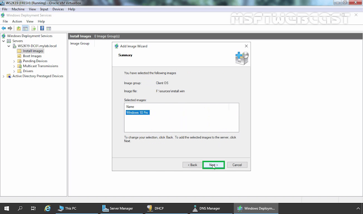Expand the Multicast Transmissions node
This screenshot has width=363, height=214.
[x=14, y=66]
